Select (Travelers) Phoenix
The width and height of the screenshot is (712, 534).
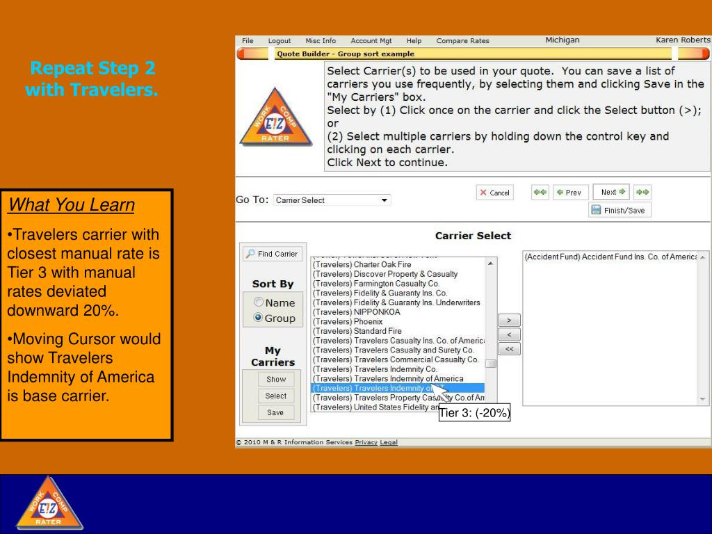coord(398,321)
